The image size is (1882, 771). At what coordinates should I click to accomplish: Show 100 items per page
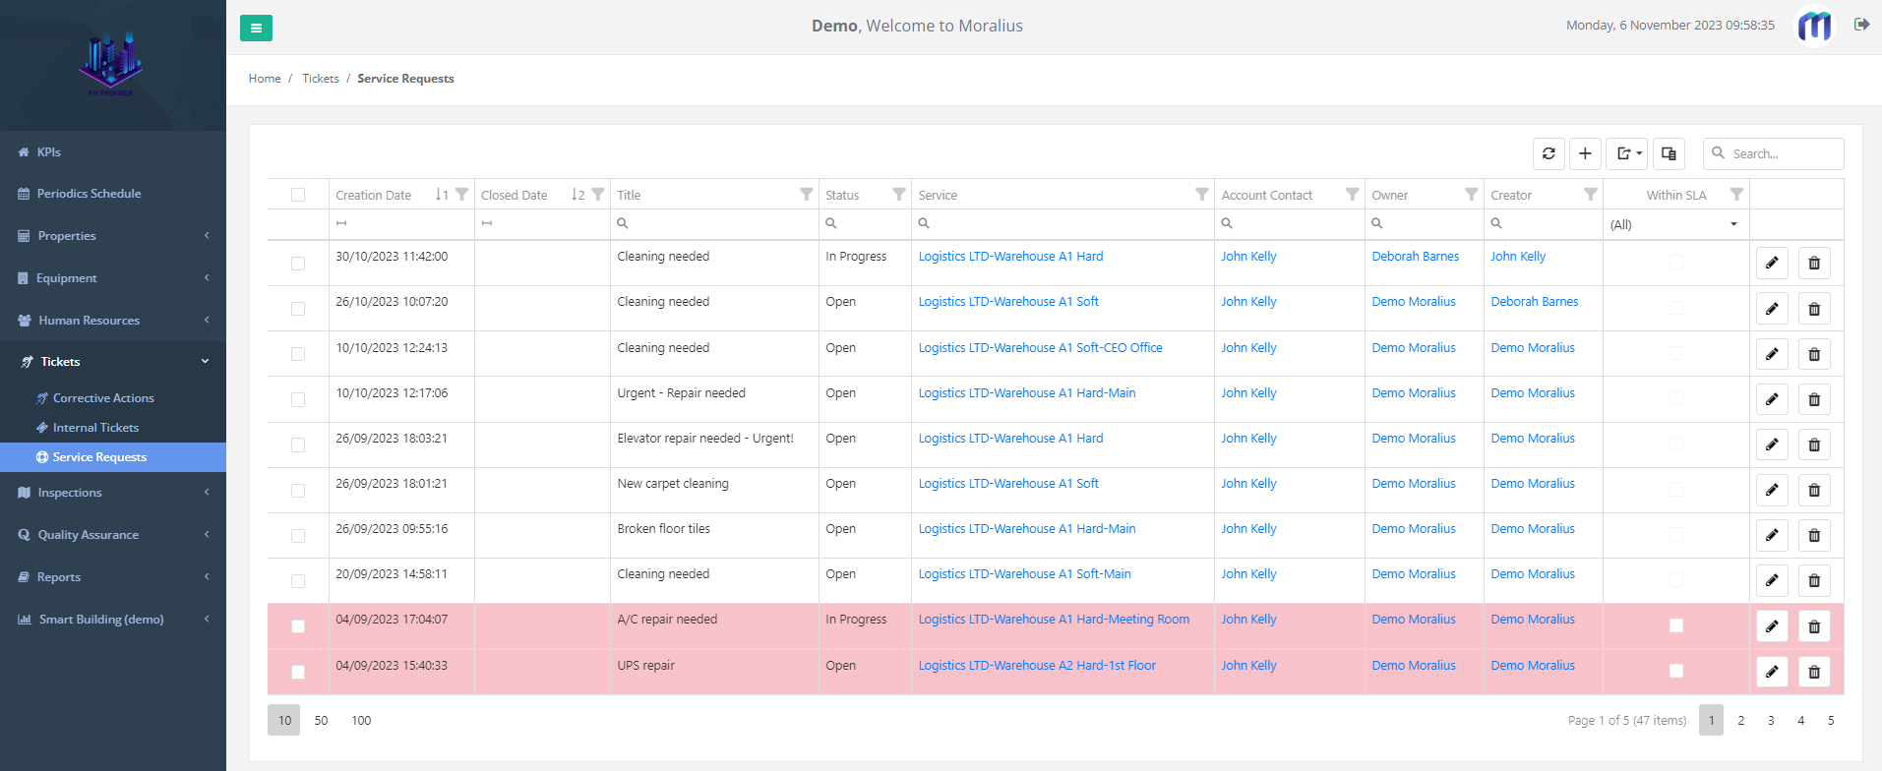coord(361,720)
